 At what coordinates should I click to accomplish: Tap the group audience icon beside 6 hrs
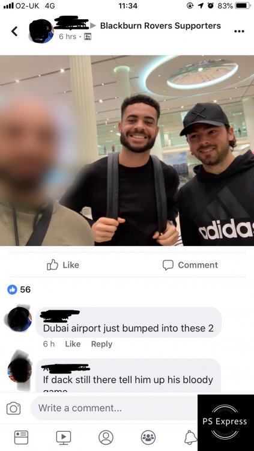click(88, 37)
